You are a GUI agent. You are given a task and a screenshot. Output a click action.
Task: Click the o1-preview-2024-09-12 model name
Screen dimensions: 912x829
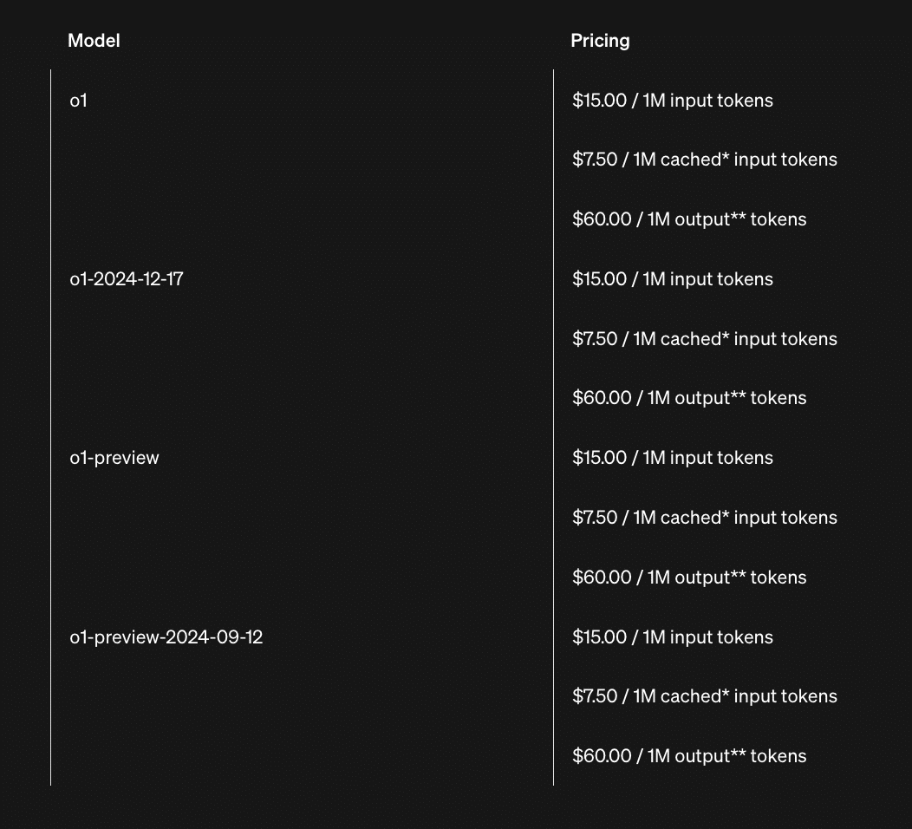[x=166, y=637]
